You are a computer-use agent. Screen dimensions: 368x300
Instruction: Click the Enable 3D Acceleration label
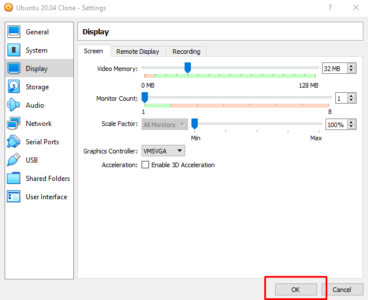pos(183,165)
